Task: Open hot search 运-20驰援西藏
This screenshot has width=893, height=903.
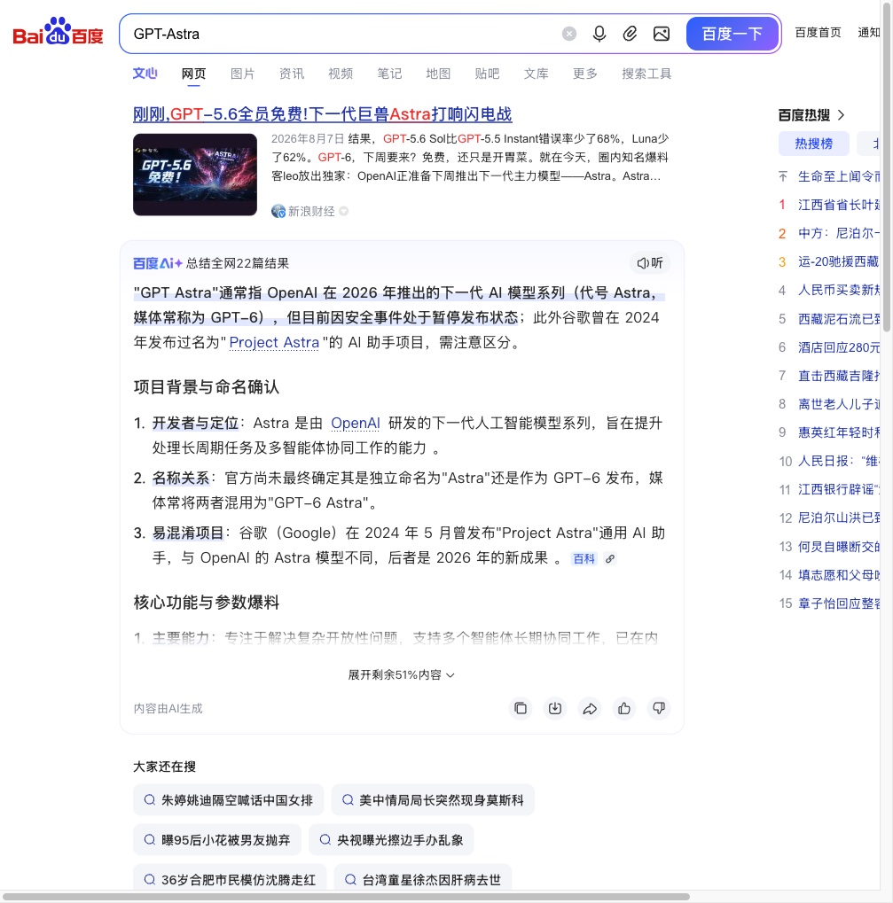Action: [x=838, y=262]
